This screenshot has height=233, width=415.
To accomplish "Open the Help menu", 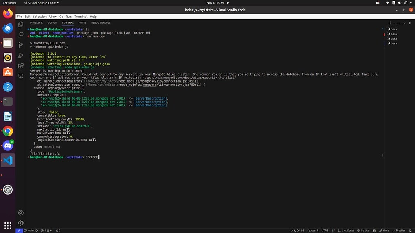I will [x=93, y=16].
